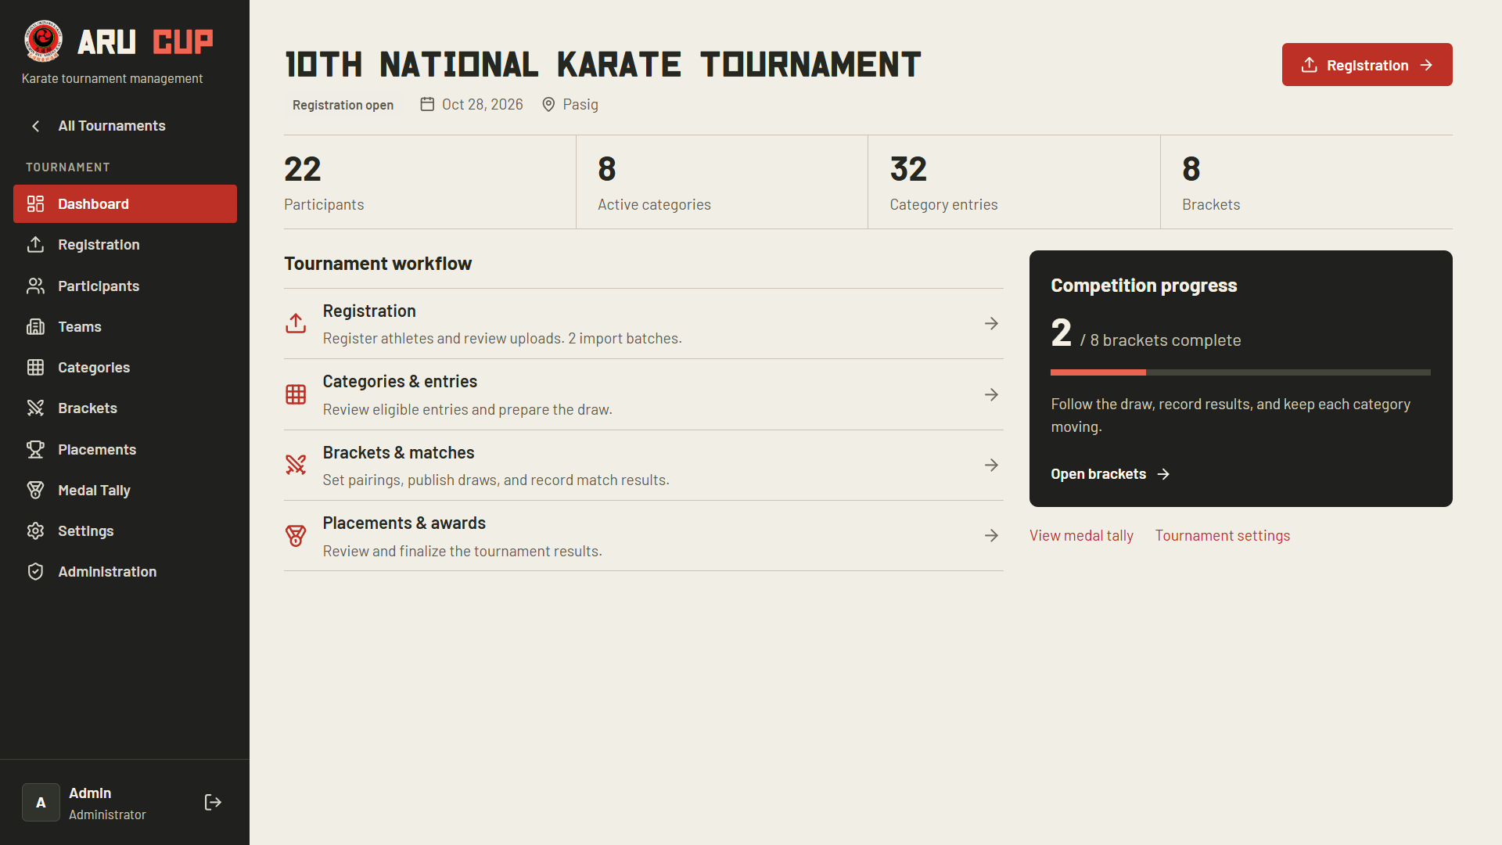Open the Tournament settings link
Viewport: 1502px width, 845px height.
coord(1222,536)
